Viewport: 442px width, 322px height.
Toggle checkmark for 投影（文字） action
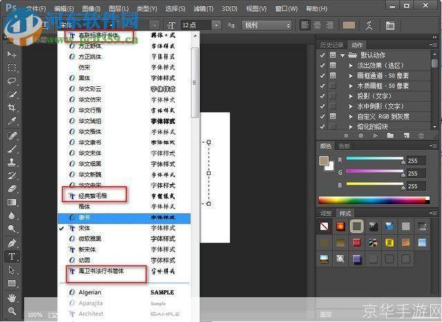(323, 96)
